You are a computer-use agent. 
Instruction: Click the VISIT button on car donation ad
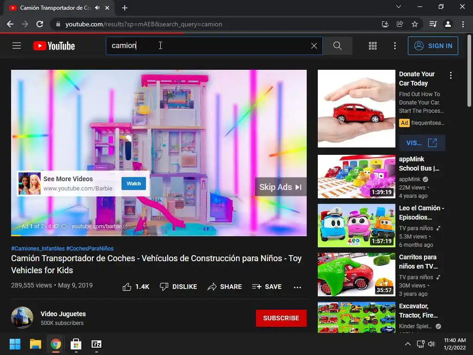(422, 143)
